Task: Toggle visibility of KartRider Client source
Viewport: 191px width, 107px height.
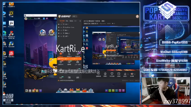Action: 59,27
